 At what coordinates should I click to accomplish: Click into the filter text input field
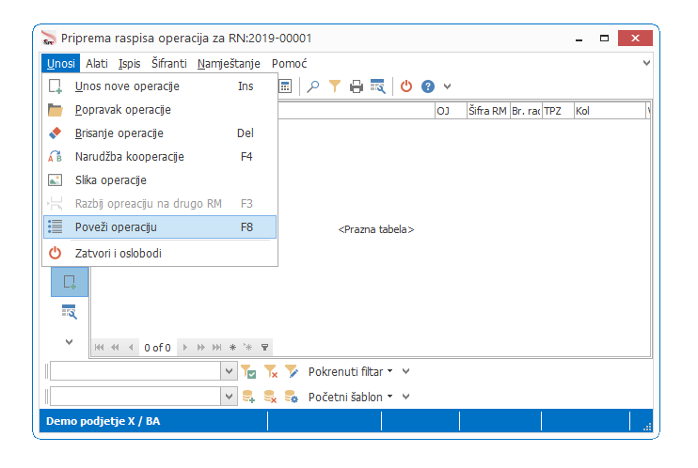[135, 371]
